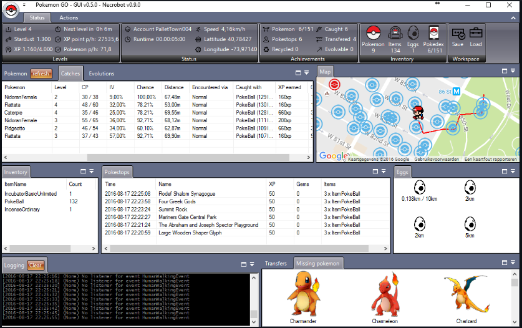Open the Map panel options dropdown
The image size is (522, 328).
tap(513, 71)
